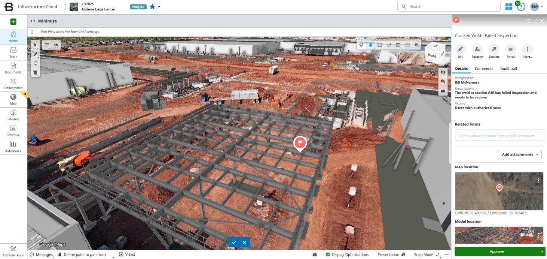This screenshot has width=547, height=259.
Task: Toggle Display Optimizations in status bar
Action: (x=347, y=255)
